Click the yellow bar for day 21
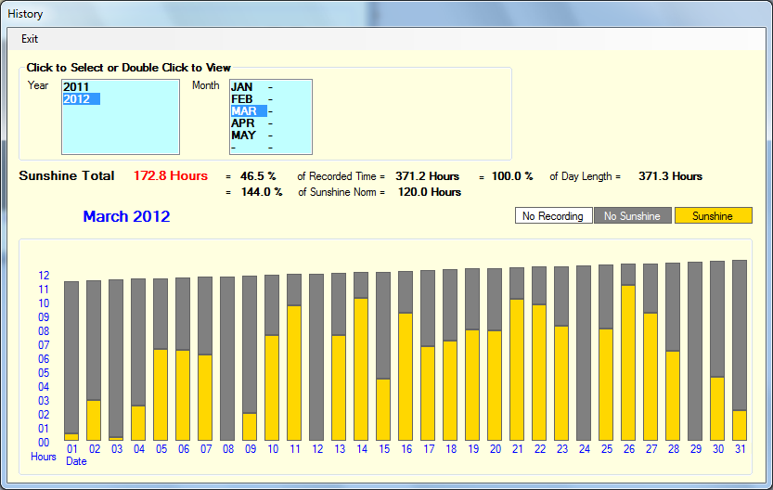Viewport: 773px width, 490px height. click(517, 369)
